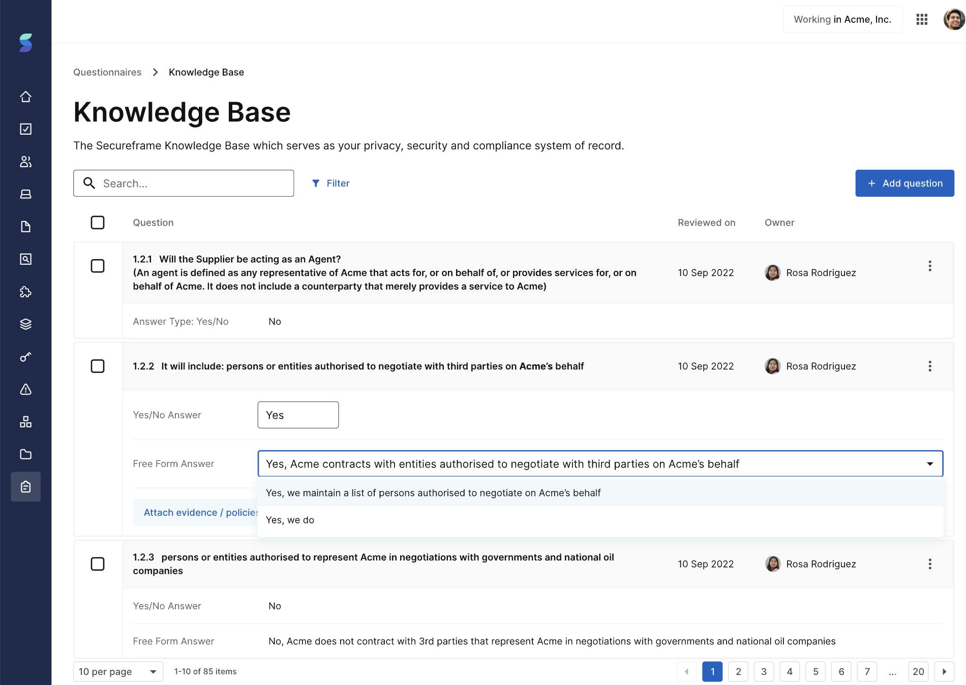Open the apps grid icon

[x=922, y=19]
